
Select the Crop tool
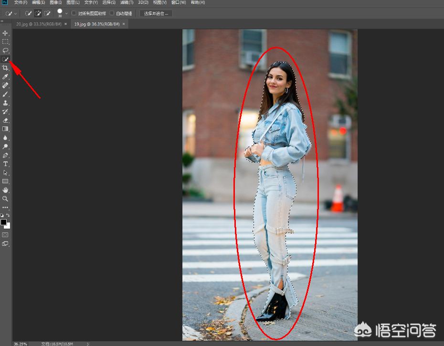pos(5,68)
